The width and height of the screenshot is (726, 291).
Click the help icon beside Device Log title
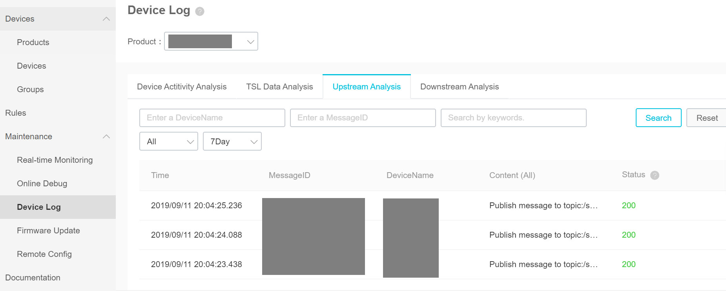click(200, 11)
